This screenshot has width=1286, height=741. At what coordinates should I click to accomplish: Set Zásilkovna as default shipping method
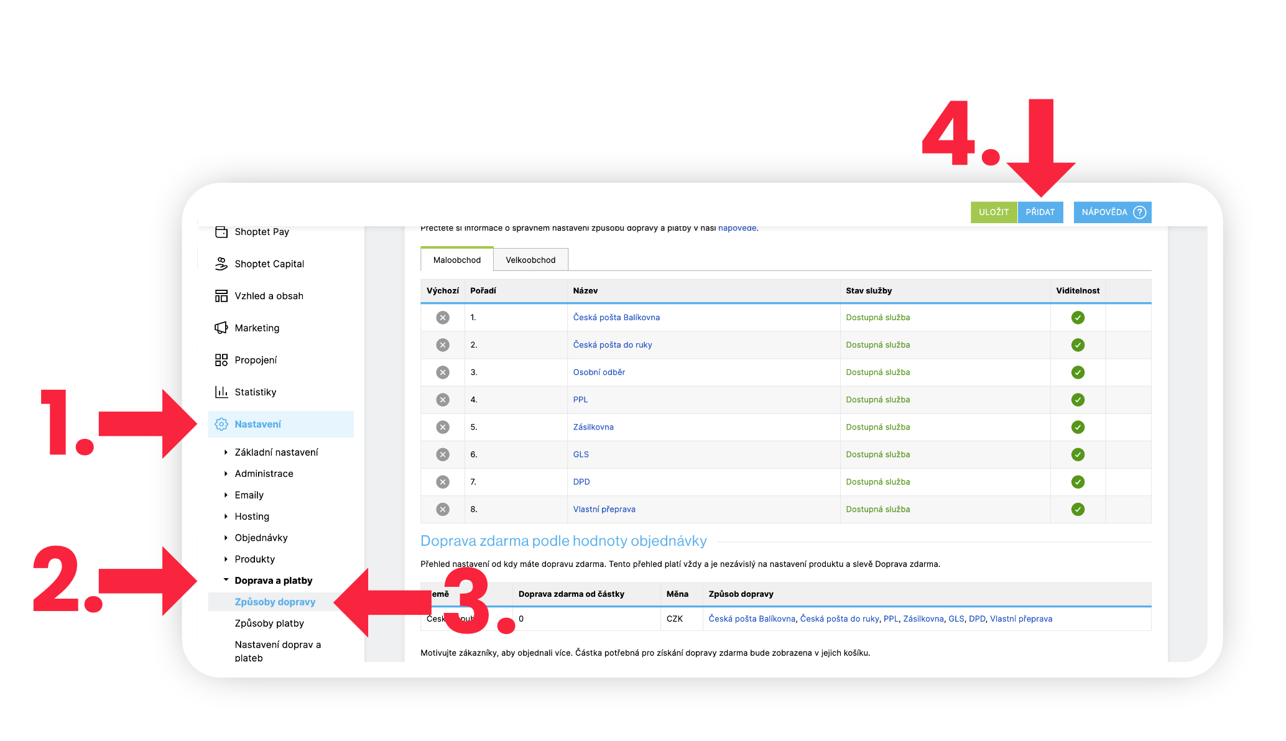(x=443, y=427)
